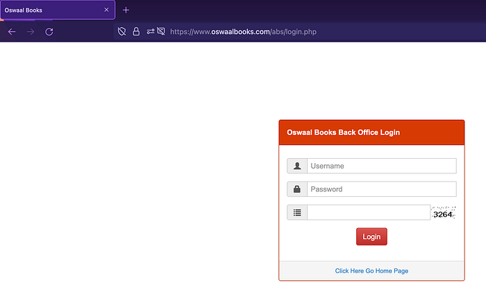Viewport: 486px width, 294px height.
Task: Follow the Click Here Go Home Page link
Action: coord(371,271)
